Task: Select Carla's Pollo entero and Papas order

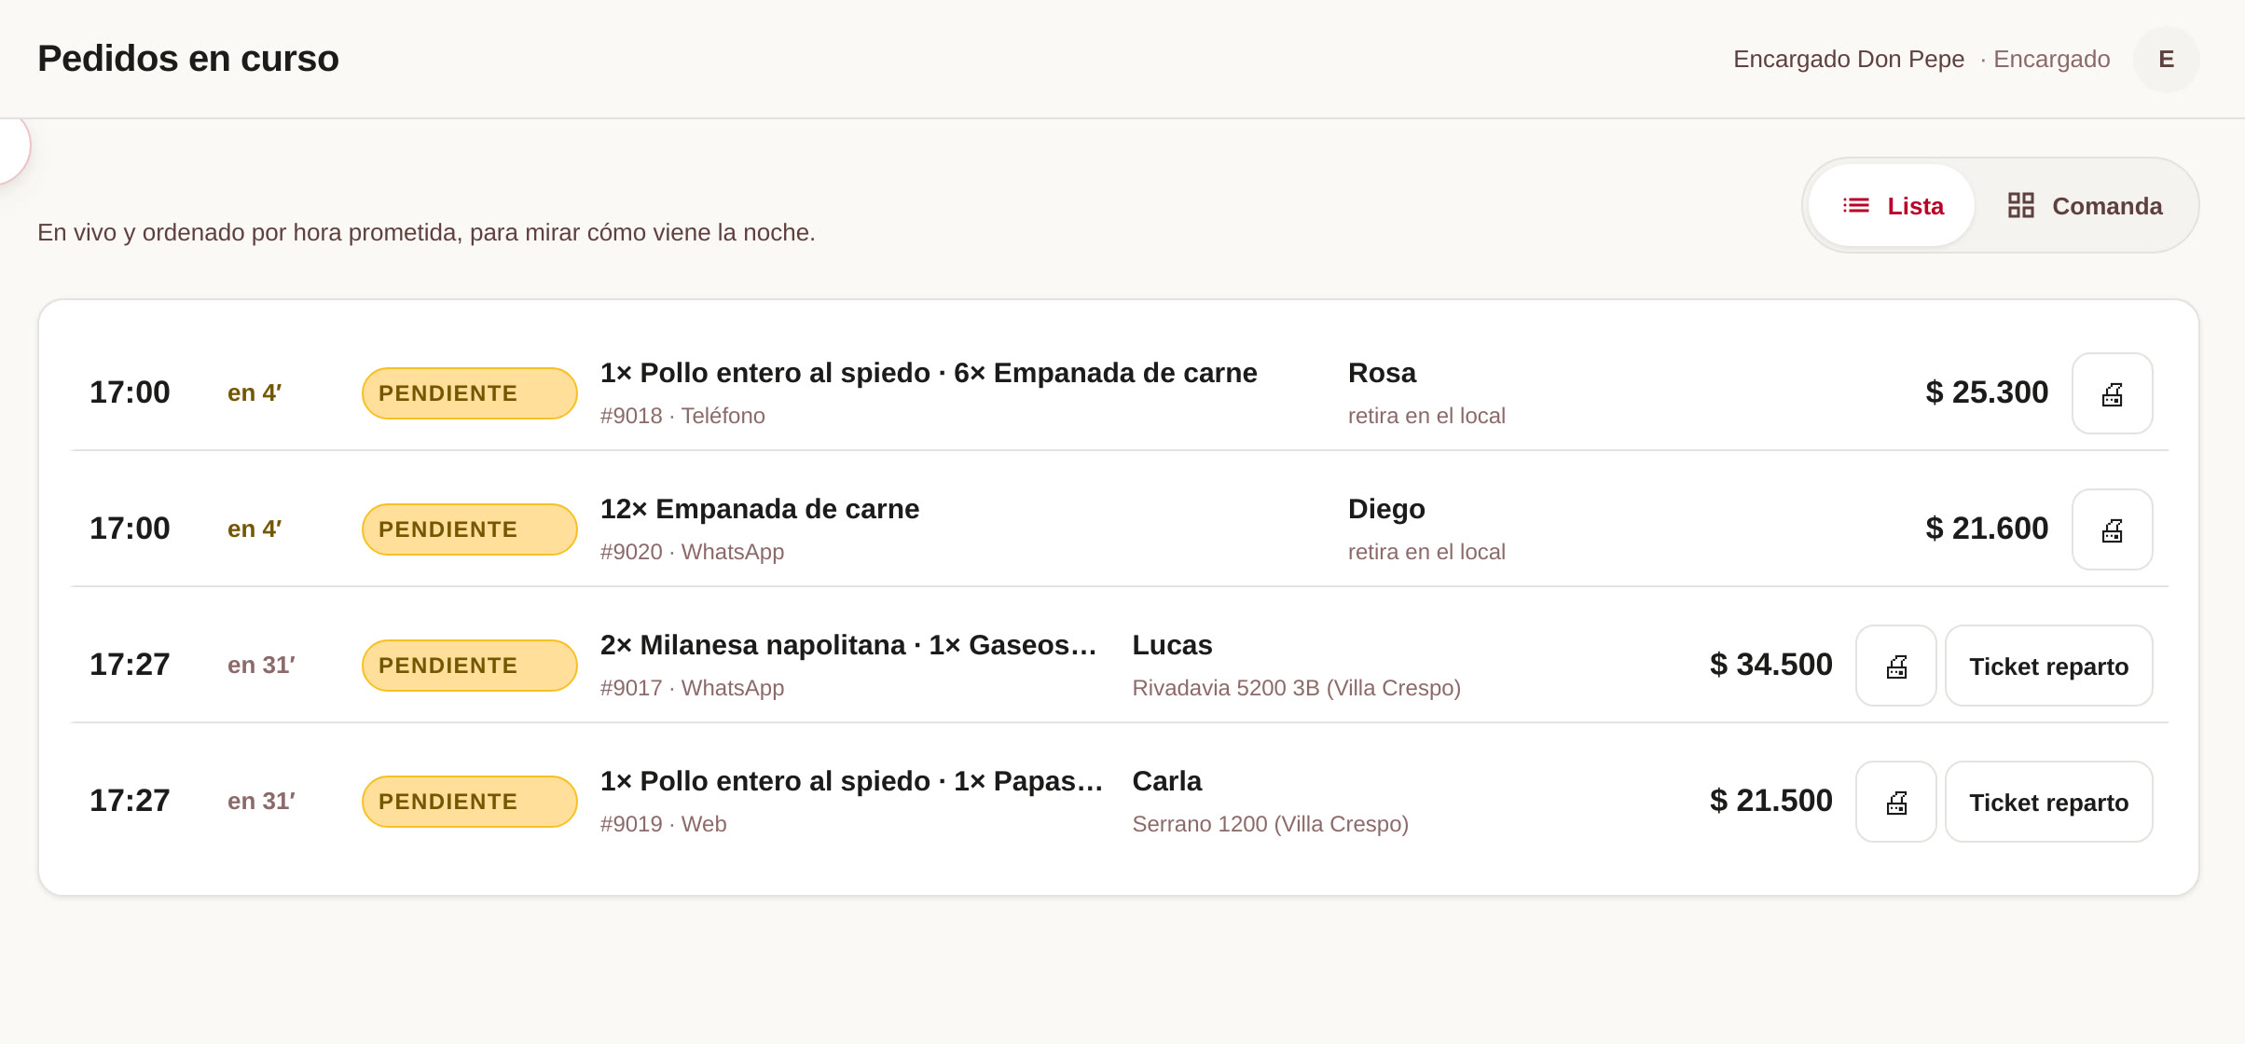Action: tap(851, 781)
